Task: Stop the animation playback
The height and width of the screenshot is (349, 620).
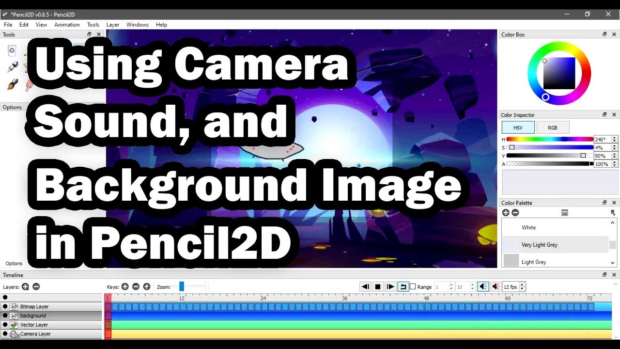Action: (378, 287)
